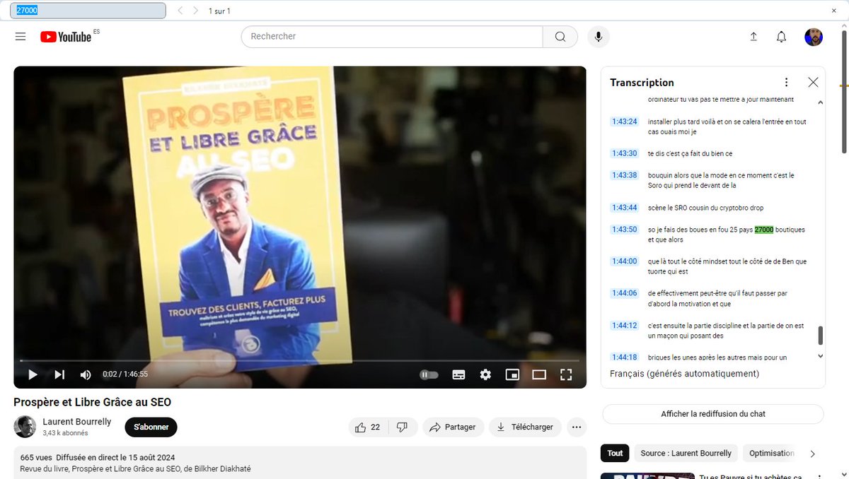The height and width of the screenshot is (479, 849).
Task: Open the account avatar menu
Action: pyautogui.click(x=814, y=37)
